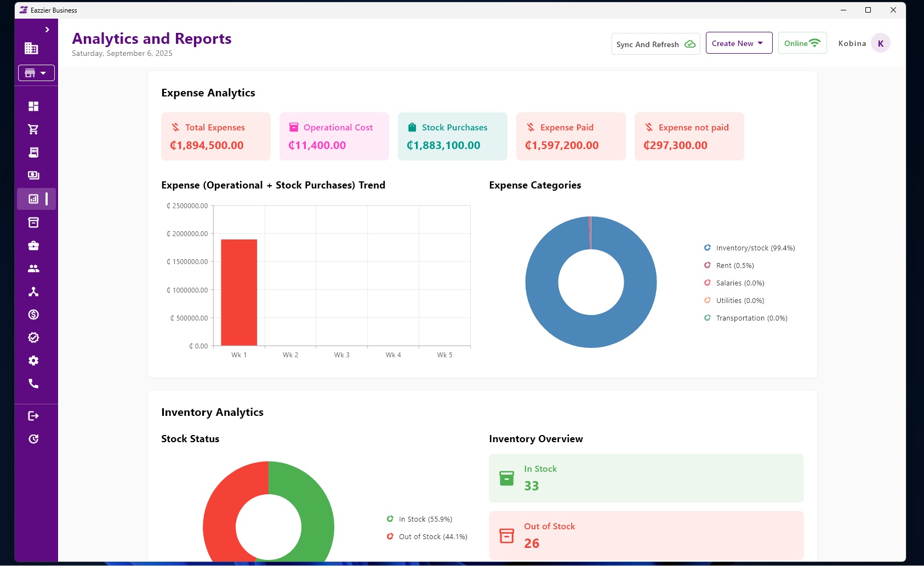Open the In Stock 33 overview card
Image resolution: width=924 pixels, height=566 pixels.
(x=646, y=478)
